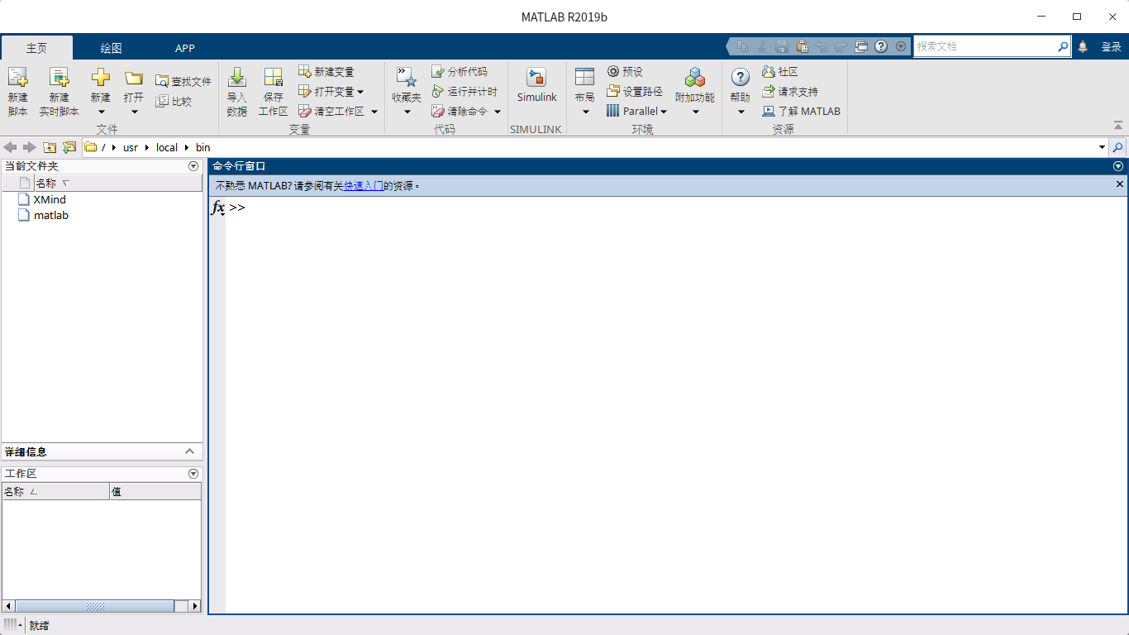Viewport: 1129px width, 635px height.
Task: Click 新建变量 (New Variable)
Action: click(x=326, y=72)
